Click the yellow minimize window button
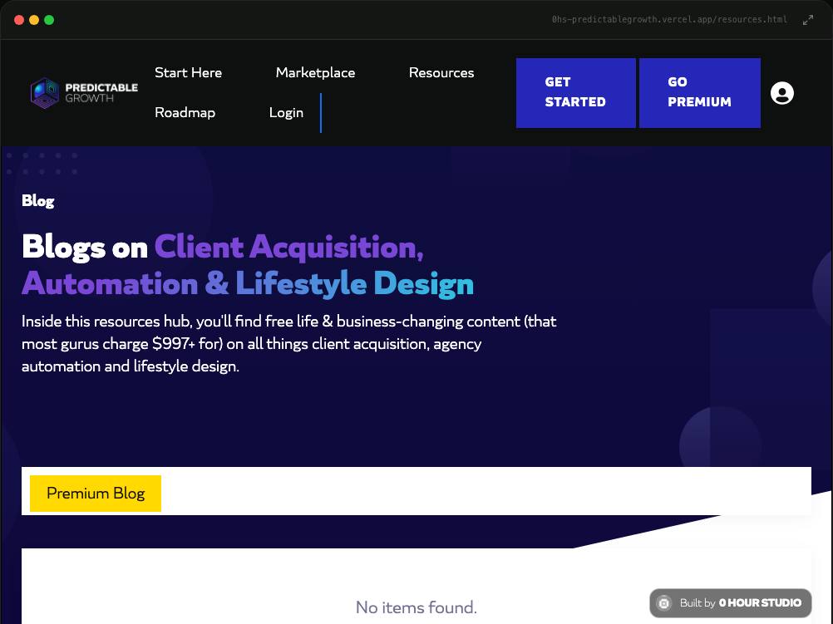 pos(34,20)
